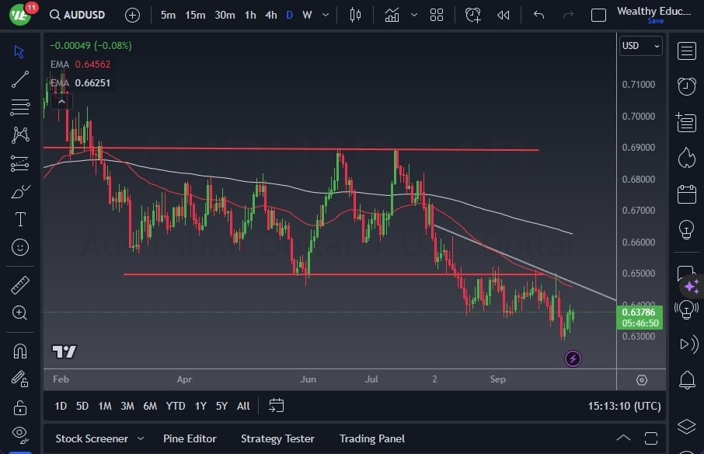Select the text annotation tool
Viewport: 704px width, 454px height.
(20, 219)
